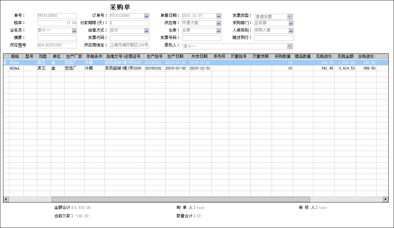The height and width of the screenshot is (228, 394).
Task: Click the 业务员 lookup ellipsis button
Action: pos(74,31)
